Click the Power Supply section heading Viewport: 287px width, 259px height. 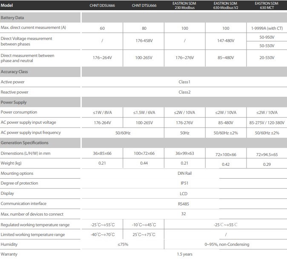click(14, 102)
